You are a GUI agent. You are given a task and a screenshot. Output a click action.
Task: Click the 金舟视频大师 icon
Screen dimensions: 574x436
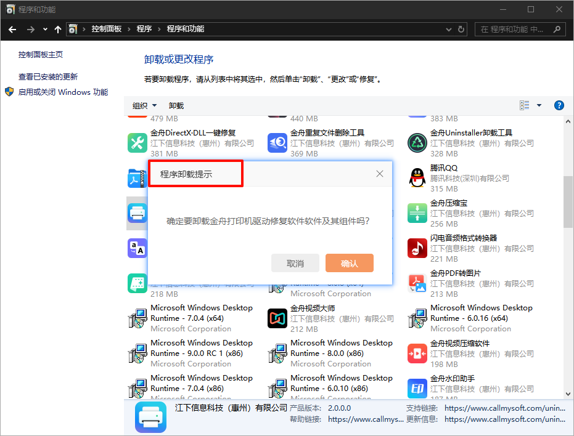tap(277, 318)
